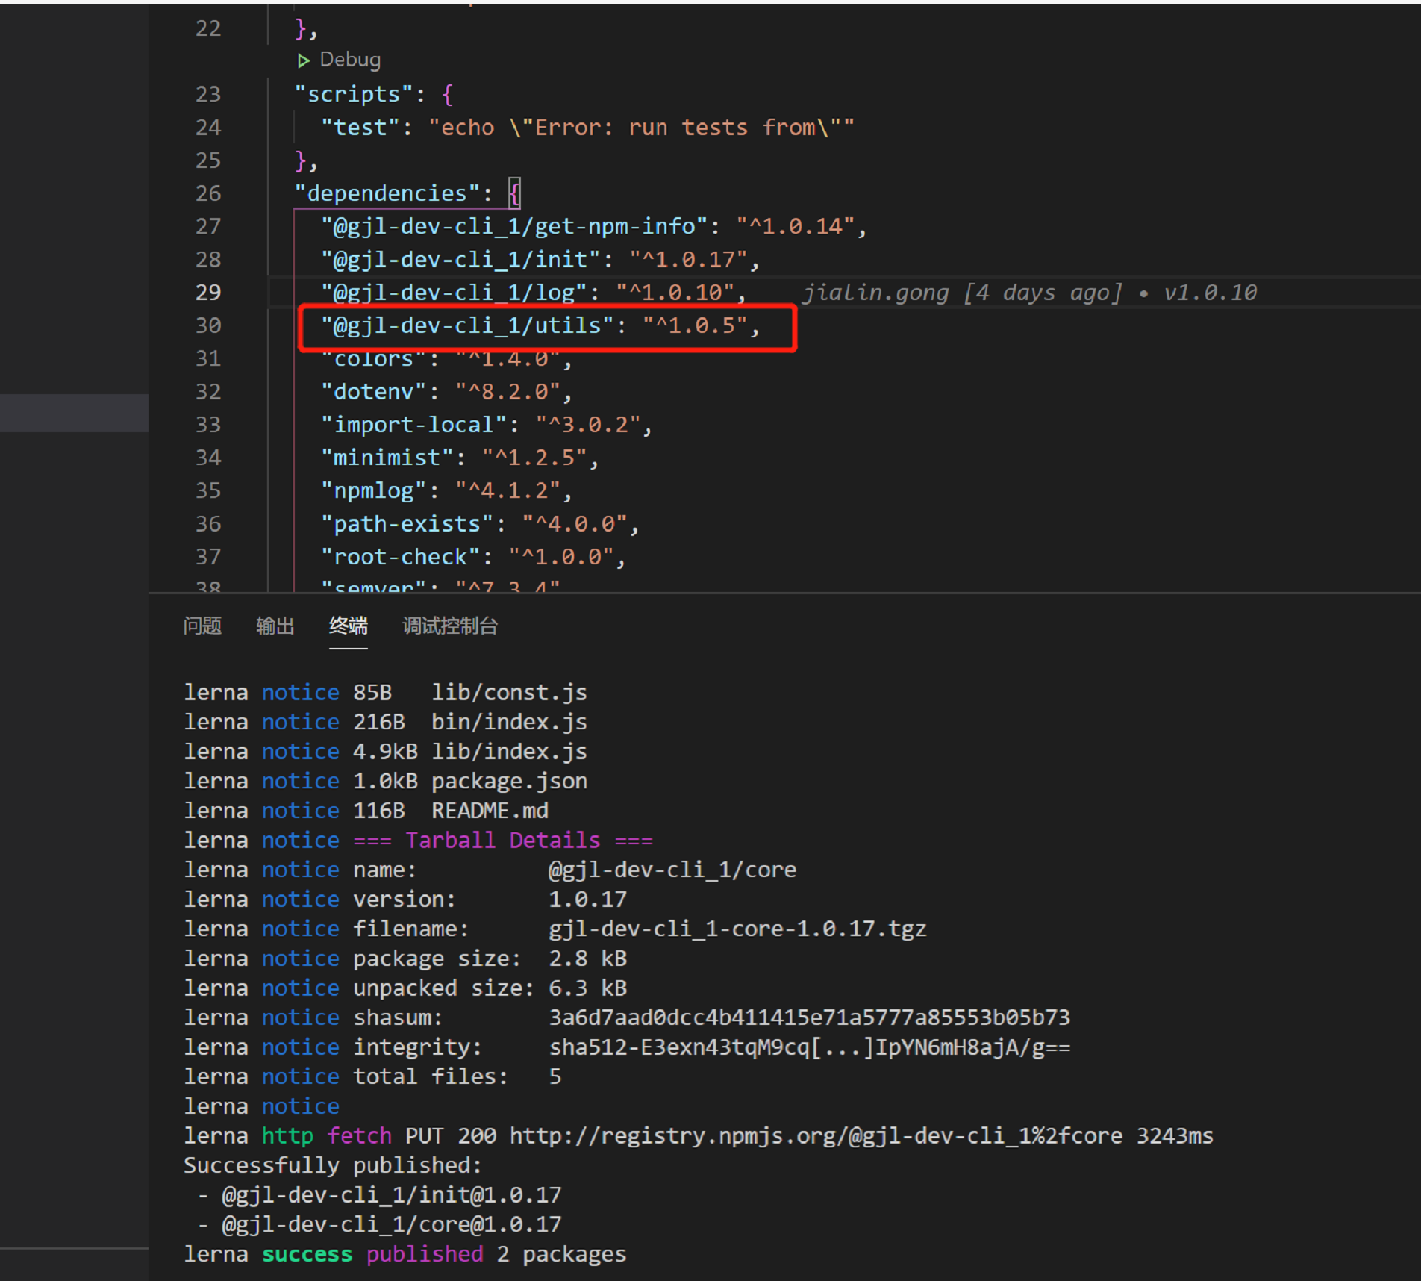Click the "@gjl-dev-cli_1/get-npm-info" dependency name
This screenshot has width=1421, height=1281.
pyautogui.click(x=514, y=226)
